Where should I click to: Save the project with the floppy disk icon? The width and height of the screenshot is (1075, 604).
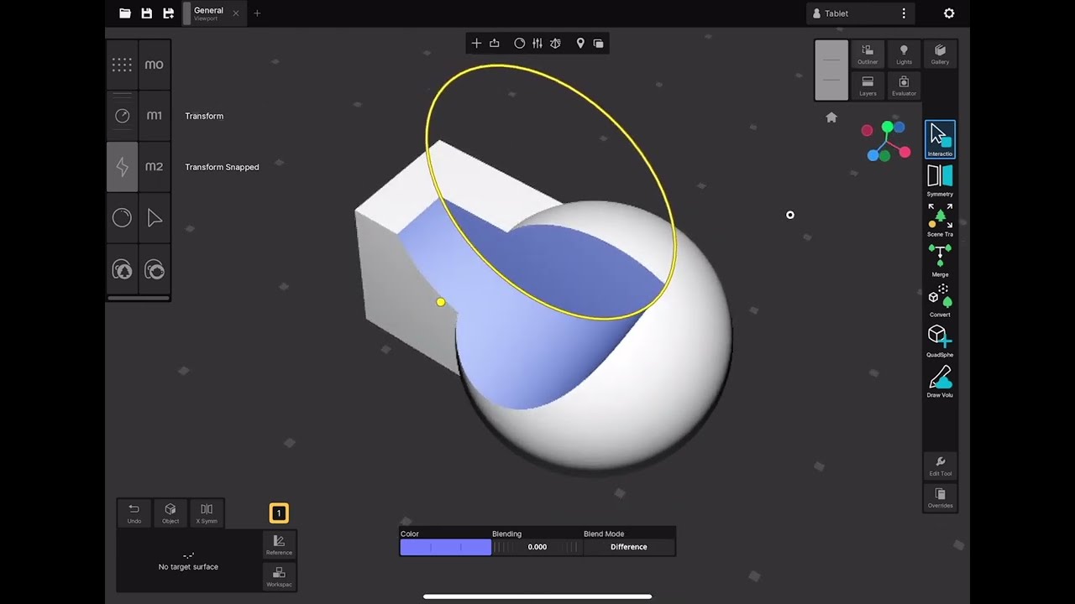tap(147, 13)
